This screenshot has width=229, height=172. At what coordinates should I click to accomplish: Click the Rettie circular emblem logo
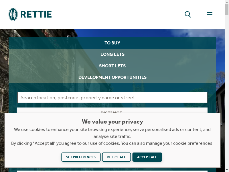pyautogui.click(x=13, y=14)
